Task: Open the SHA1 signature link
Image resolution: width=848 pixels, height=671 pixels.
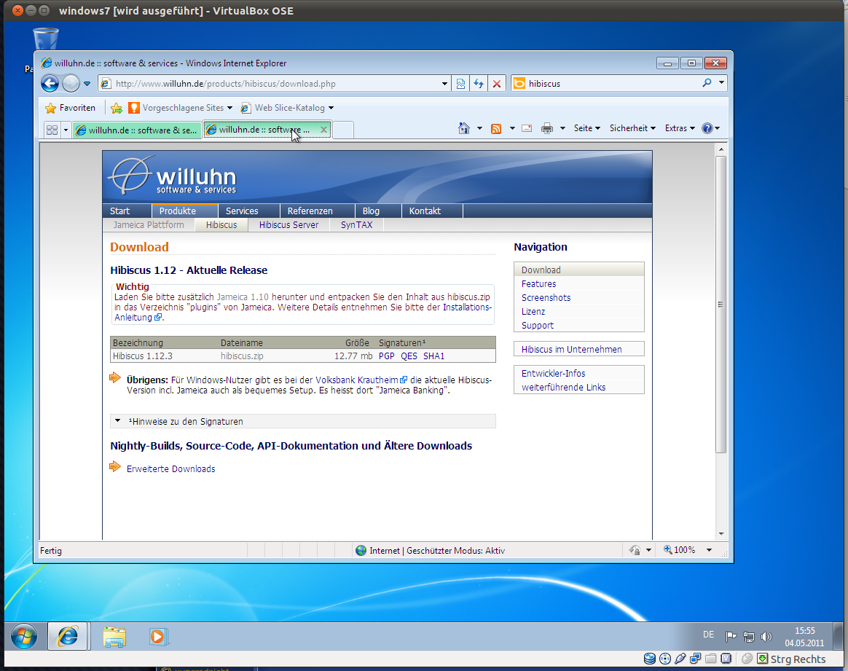Action: pos(433,356)
